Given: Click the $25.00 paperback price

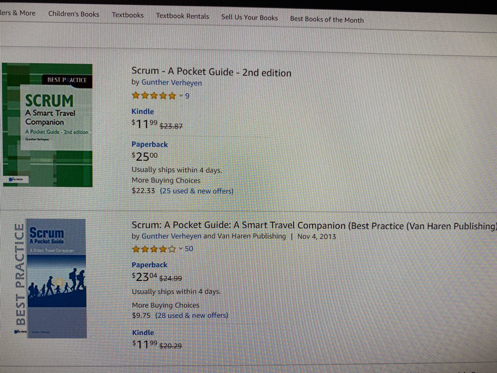Looking at the screenshot, I should pyautogui.click(x=145, y=157).
